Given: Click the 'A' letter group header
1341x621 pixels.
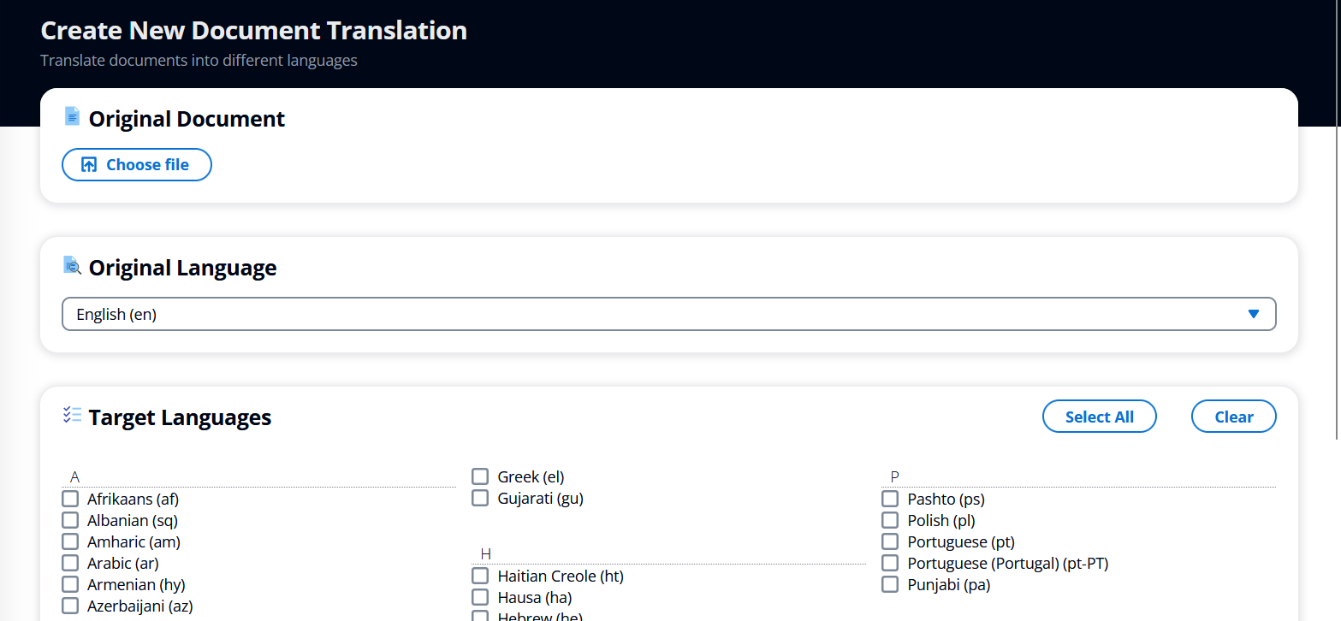Looking at the screenshot, I should [75, 476].
